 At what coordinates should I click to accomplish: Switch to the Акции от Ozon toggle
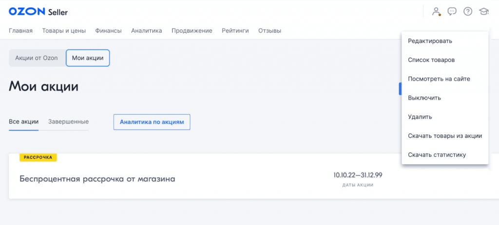tap(37, 58)
